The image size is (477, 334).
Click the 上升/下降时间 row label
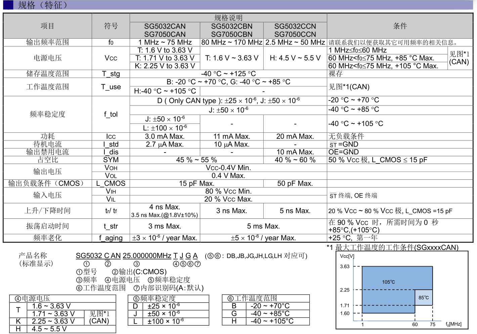pos(47,211)
